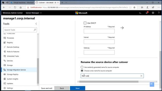The width and height of the screenshot is (162, 91).
Task: Click the Back button
Action: coord(62,88)
